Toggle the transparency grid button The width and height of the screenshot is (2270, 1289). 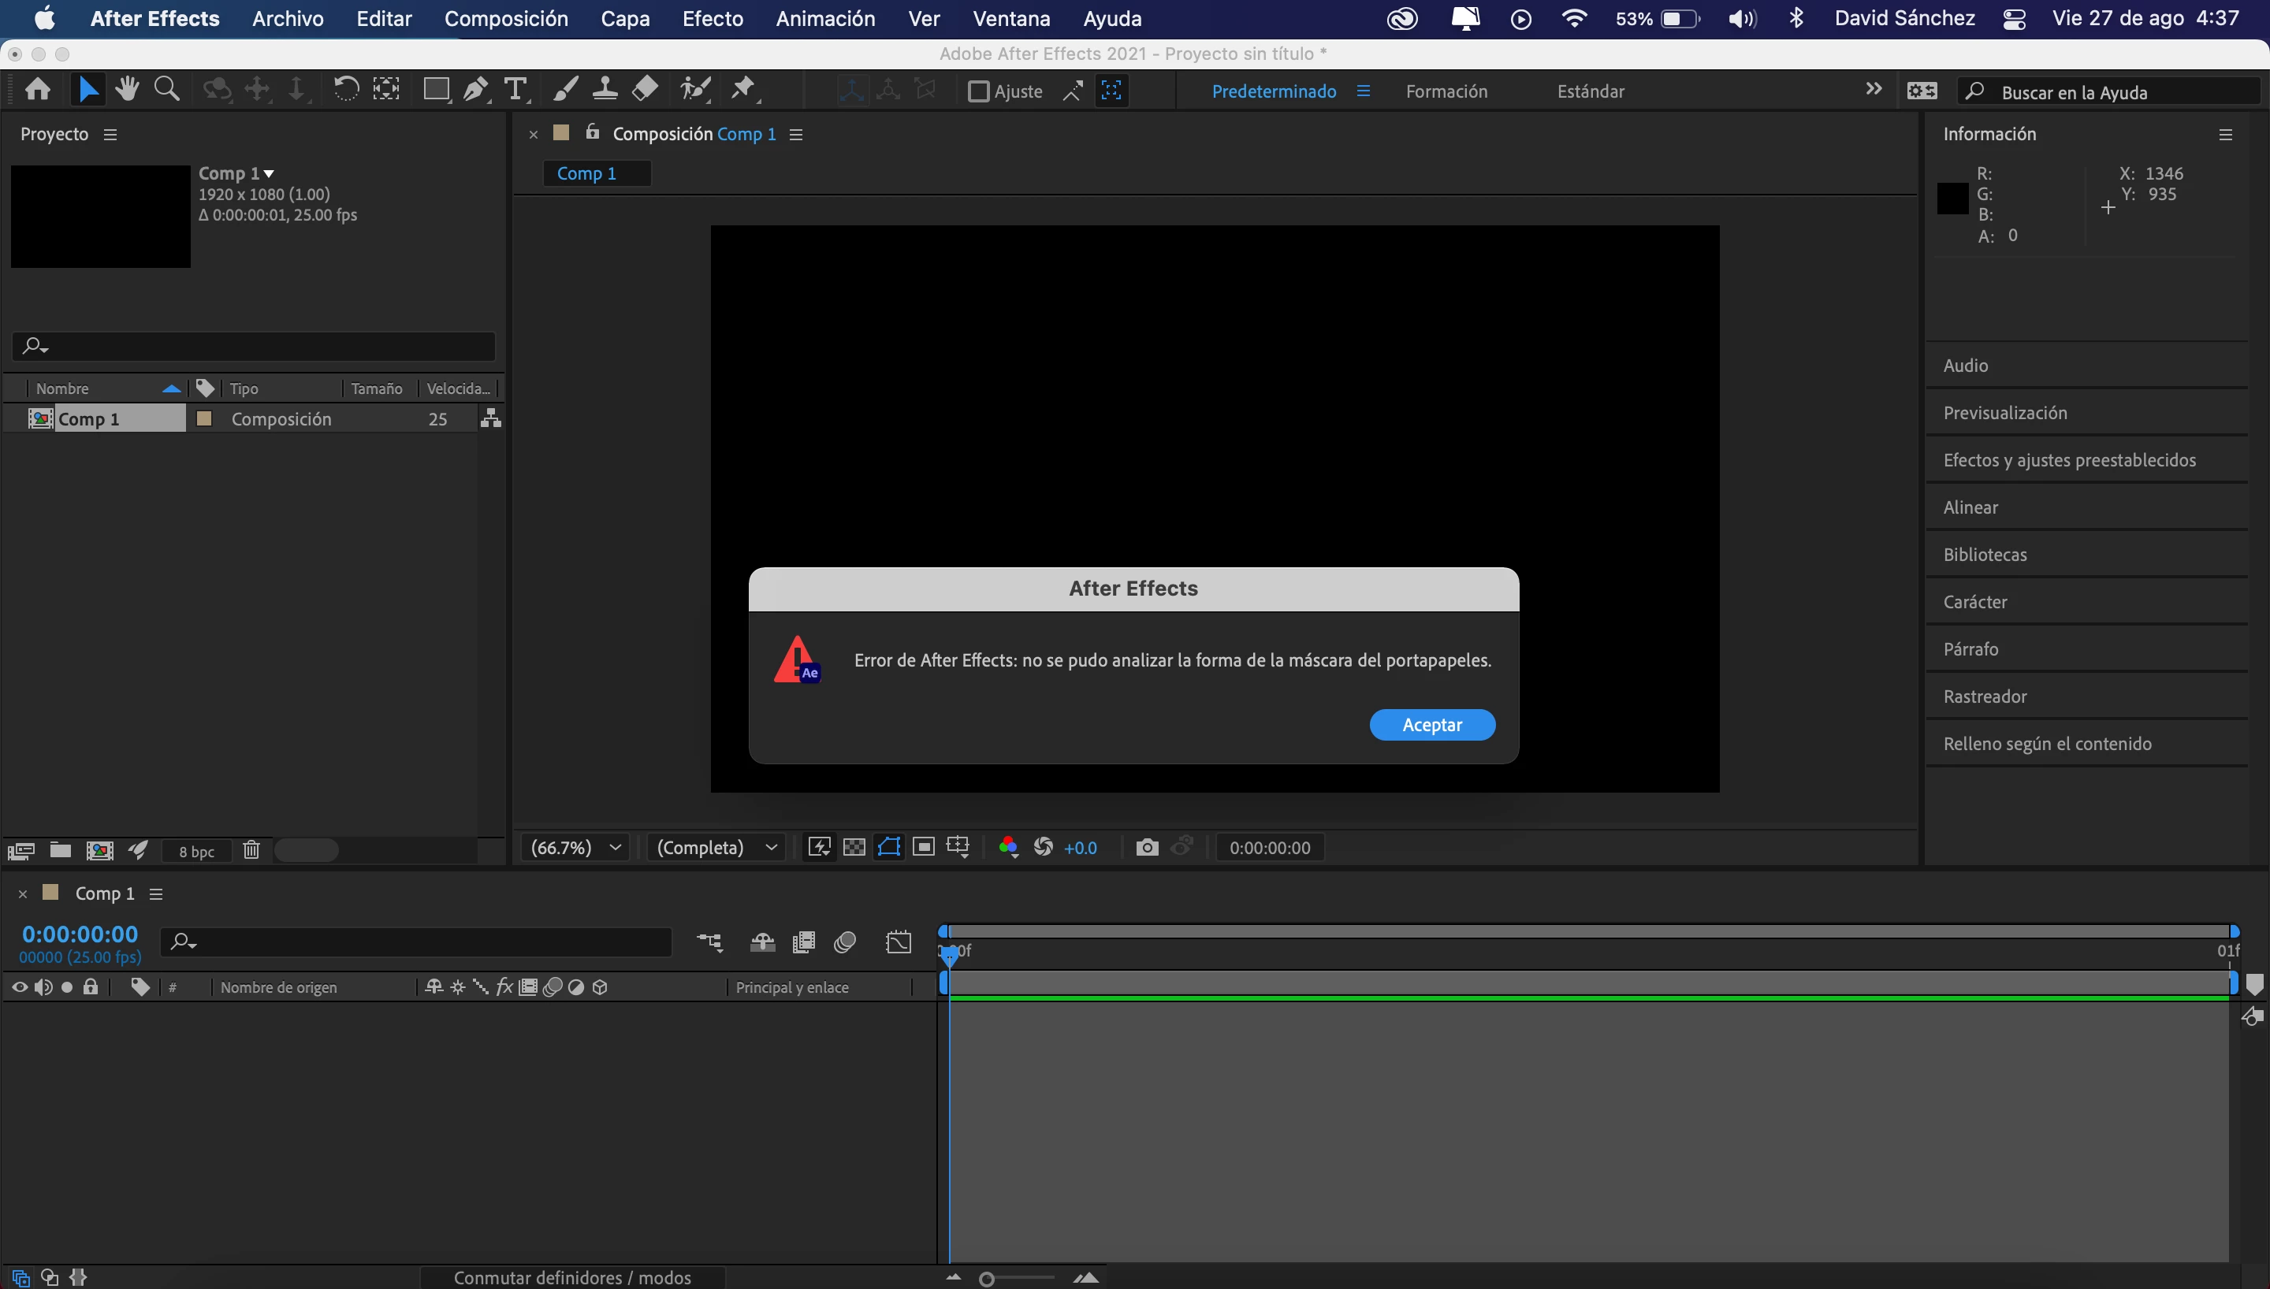coord(854,847)
